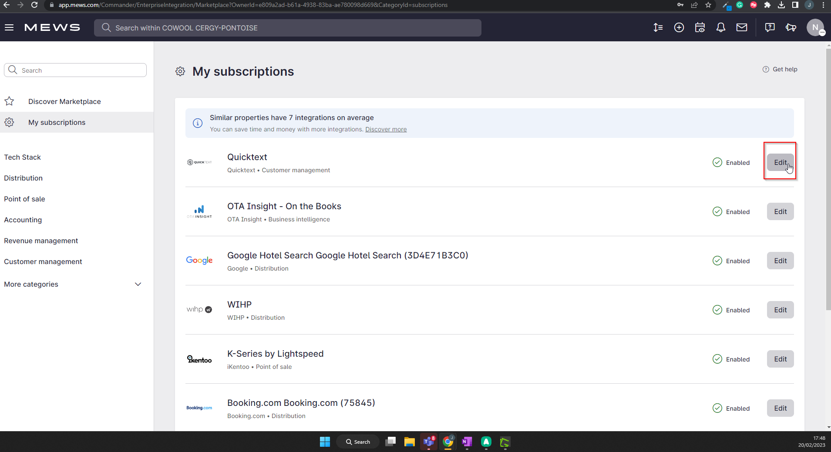831x452 pixels.
Task: Open Windows Start menu on taskbar
Action: click(325, 442)
